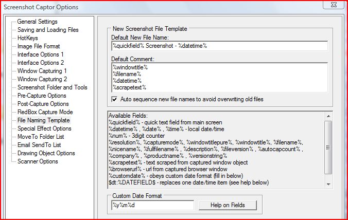Open Scanner Options page
This screenshot has height=220, width=348.
[x=38, y=161]
